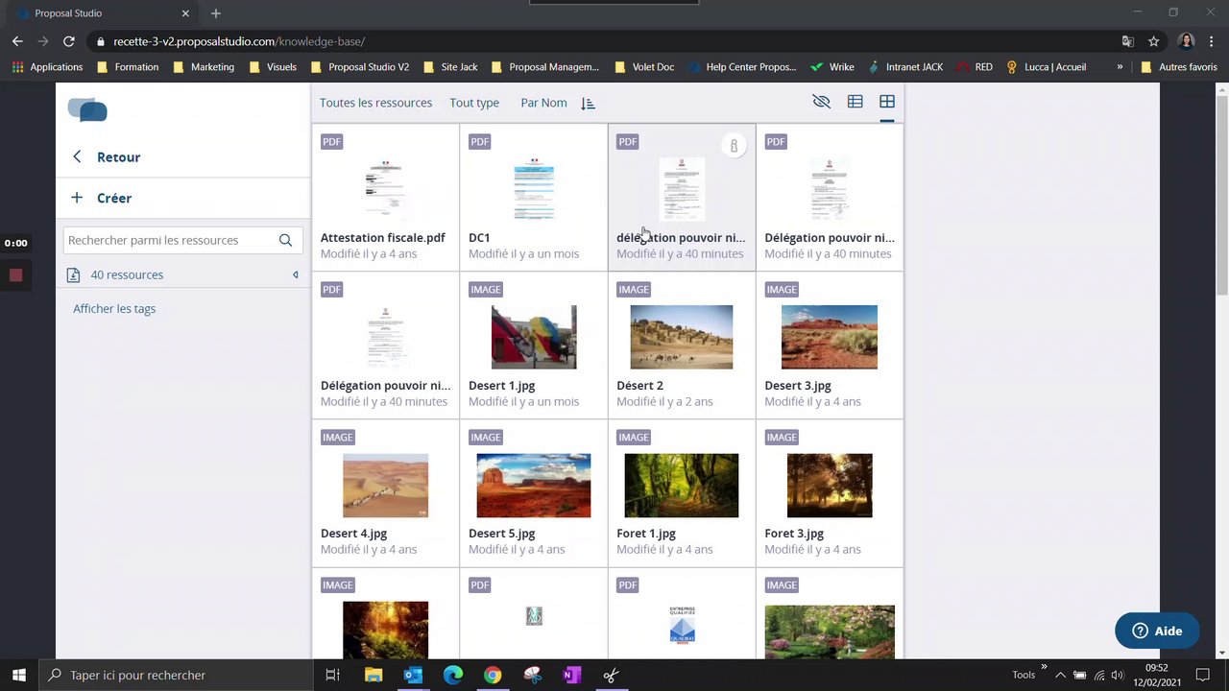
Task: Go back with Retour
Action: pos(107,156)
